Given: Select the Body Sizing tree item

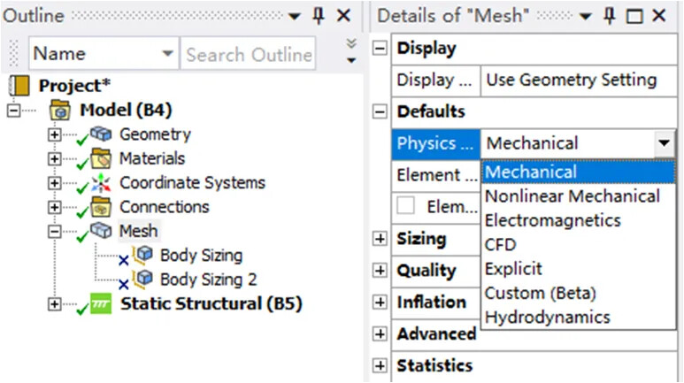Looking at the screenshot, I should 201,256.
